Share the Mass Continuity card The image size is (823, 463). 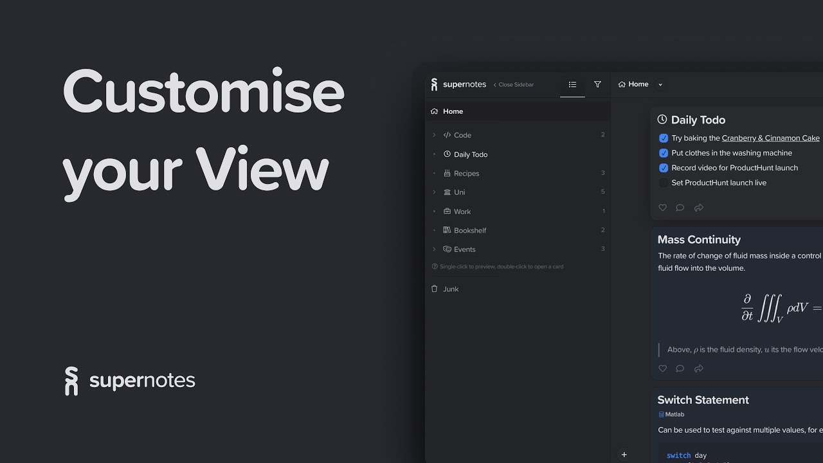click(699, 368)
